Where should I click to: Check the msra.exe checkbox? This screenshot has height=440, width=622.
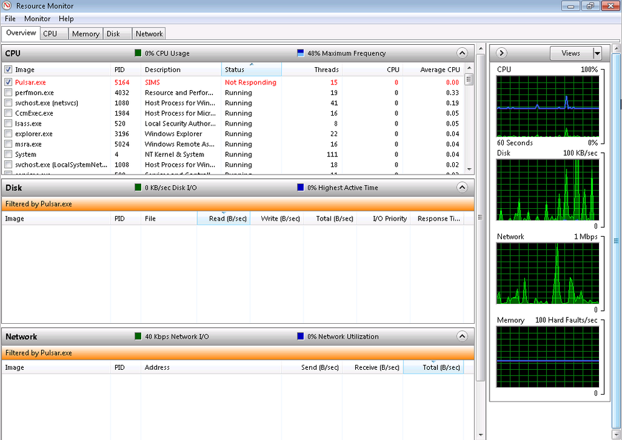[x=8, y=144]
